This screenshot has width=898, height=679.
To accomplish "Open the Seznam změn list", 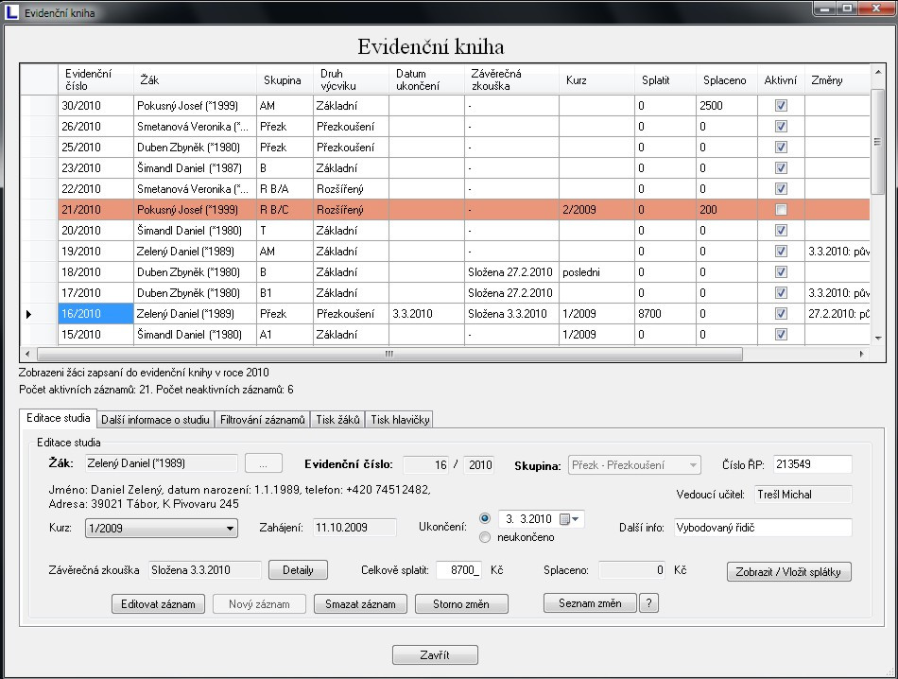I will (590, 603).
